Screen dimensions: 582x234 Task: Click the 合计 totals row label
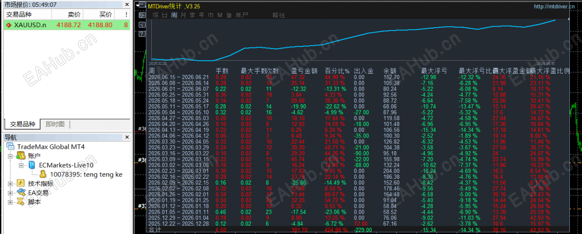pyautogui.click(x=155, y=230)
